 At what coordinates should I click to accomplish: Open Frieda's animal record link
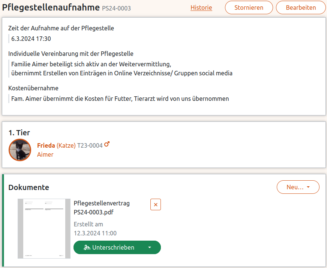tap(45, 145)
